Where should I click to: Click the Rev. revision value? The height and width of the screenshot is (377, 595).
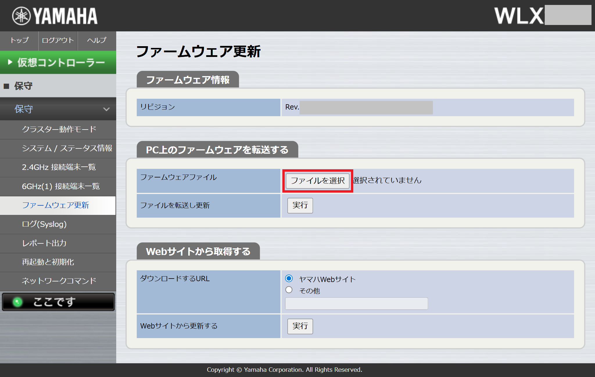pyautogui.click(x=359, y=107)
